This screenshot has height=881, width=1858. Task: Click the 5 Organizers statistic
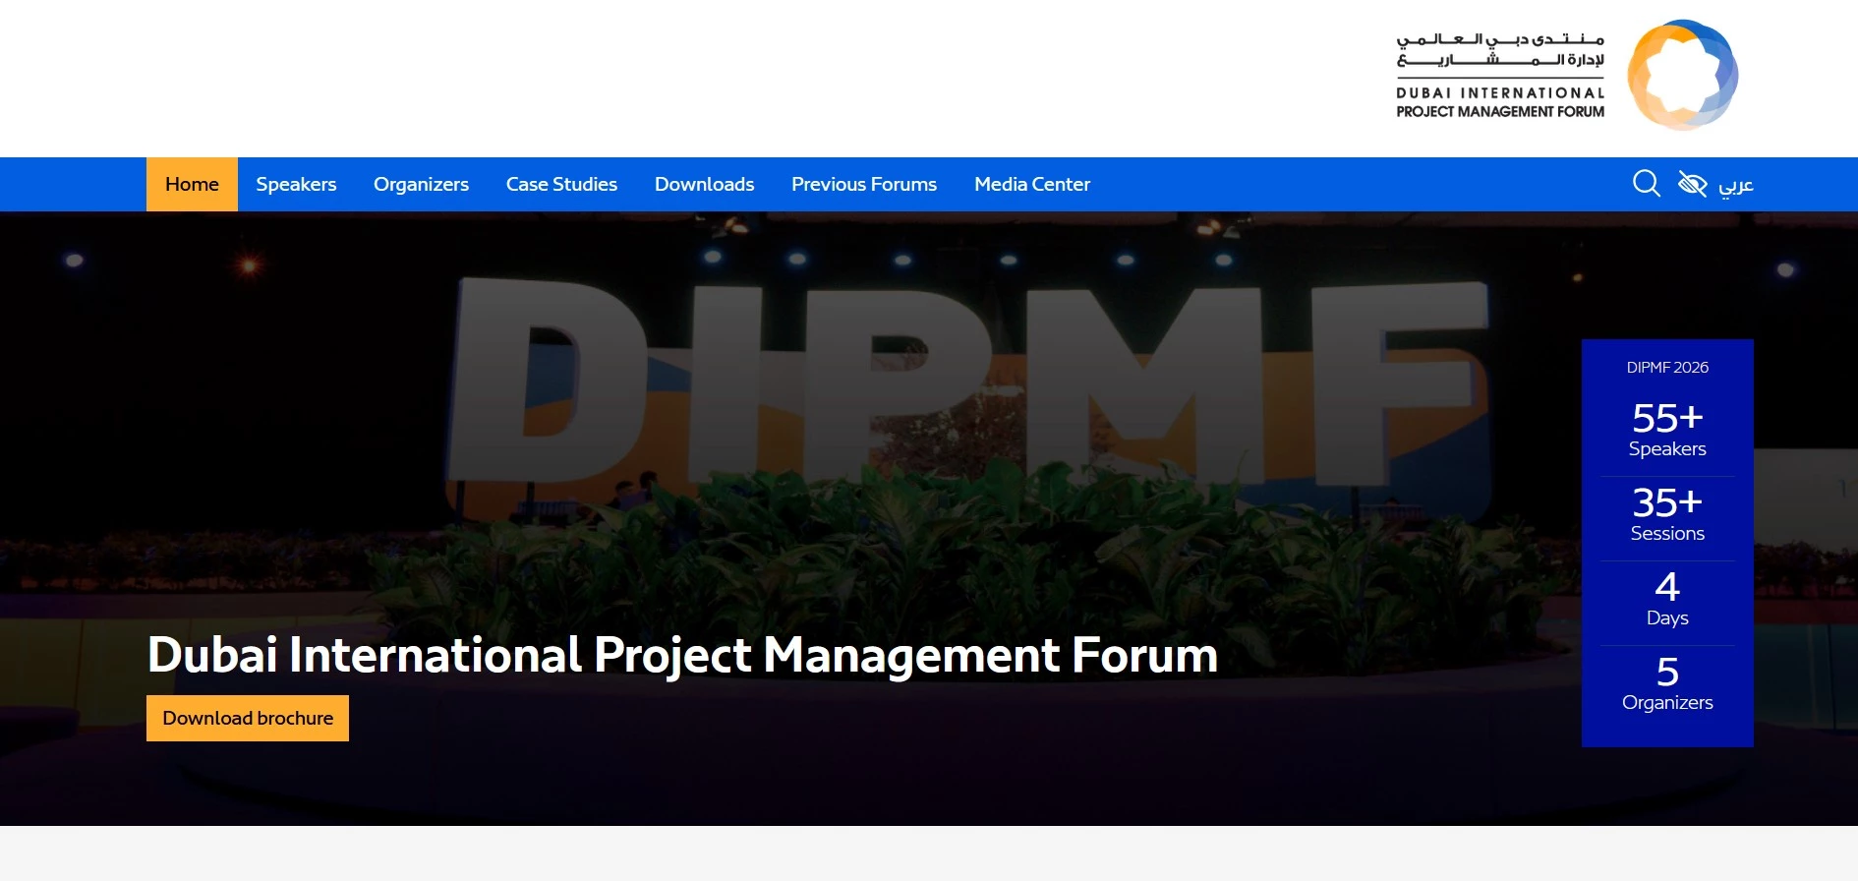1667,682
